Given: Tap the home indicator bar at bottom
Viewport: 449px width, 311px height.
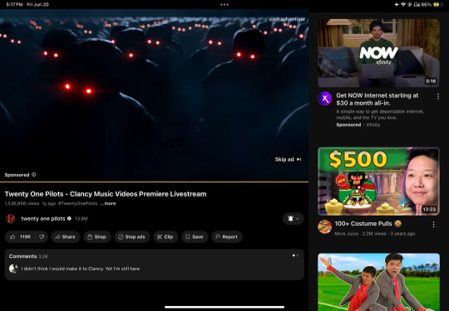Looking at the screenshot, I should (224, 308).
